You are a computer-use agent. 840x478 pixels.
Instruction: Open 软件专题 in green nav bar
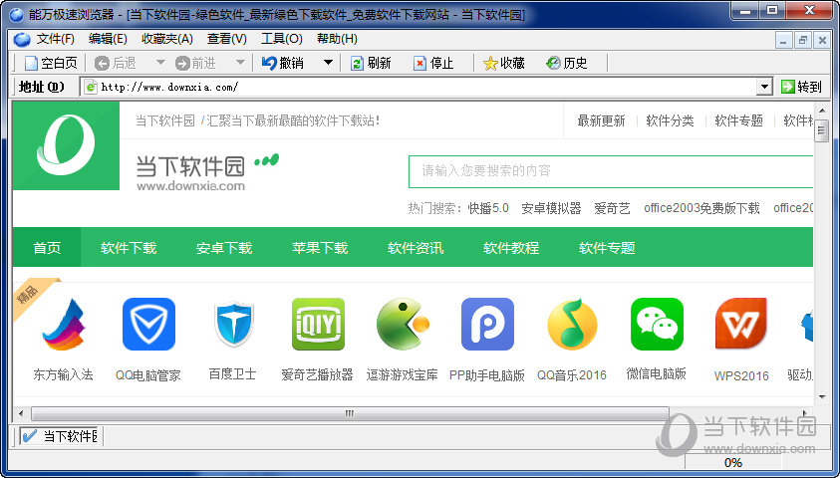coord(607,247)
